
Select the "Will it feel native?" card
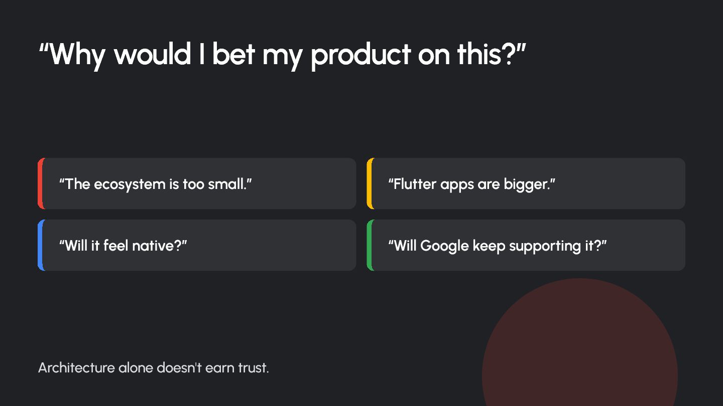[197, 245]
